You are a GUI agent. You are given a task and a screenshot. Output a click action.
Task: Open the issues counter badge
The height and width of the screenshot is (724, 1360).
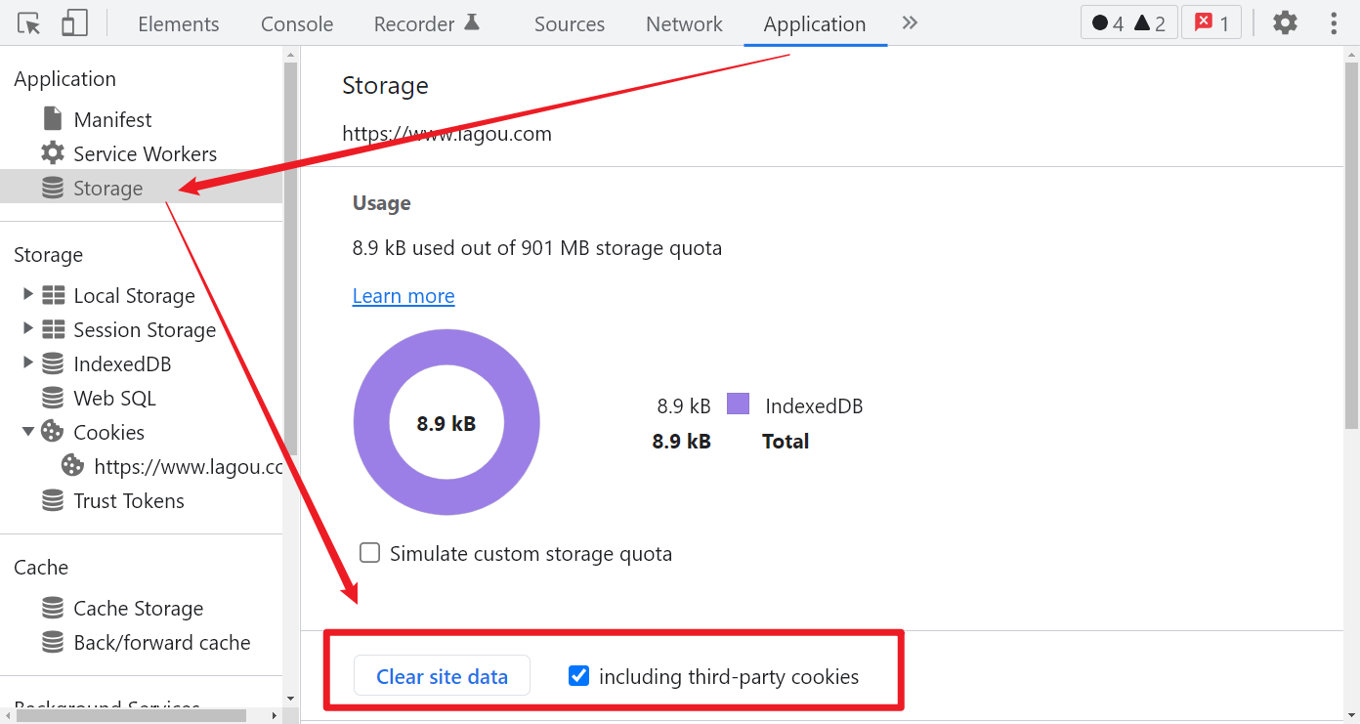click(x=1211, y=23)
